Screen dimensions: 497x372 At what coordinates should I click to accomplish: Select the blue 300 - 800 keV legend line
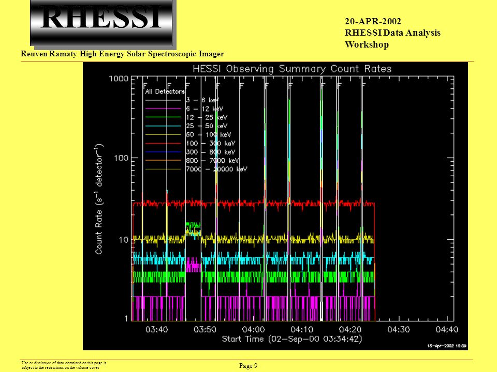click(163, 152)
